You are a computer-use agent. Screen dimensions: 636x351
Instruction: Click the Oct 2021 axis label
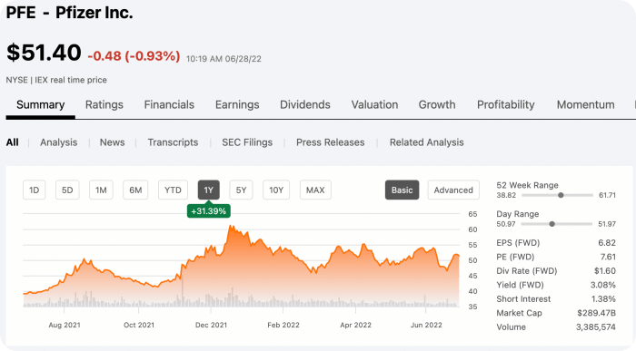tap(139, 325)
